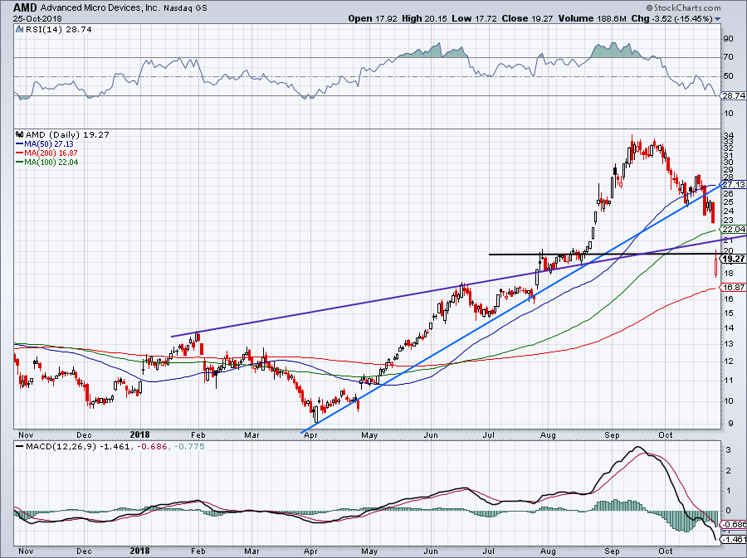Image resolution: width=747 pixels, height=558 pixels.
Task: Click the small line icon before RSI(14)
Action: point(19,28)
